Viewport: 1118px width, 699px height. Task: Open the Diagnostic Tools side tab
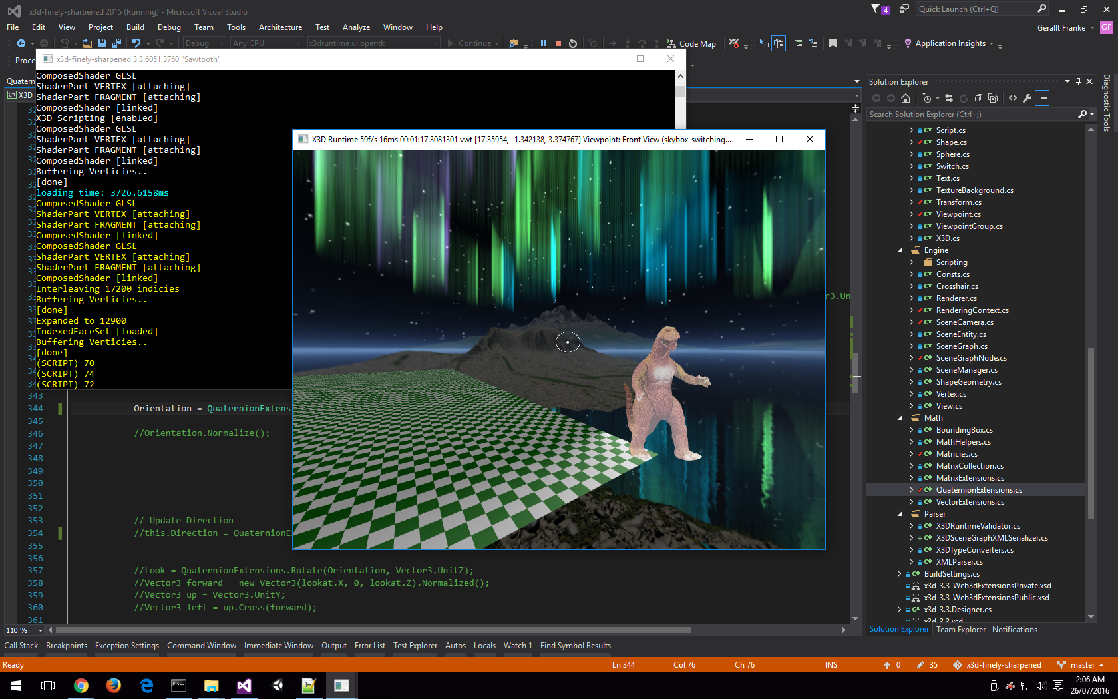click(x=1106, y=103)
